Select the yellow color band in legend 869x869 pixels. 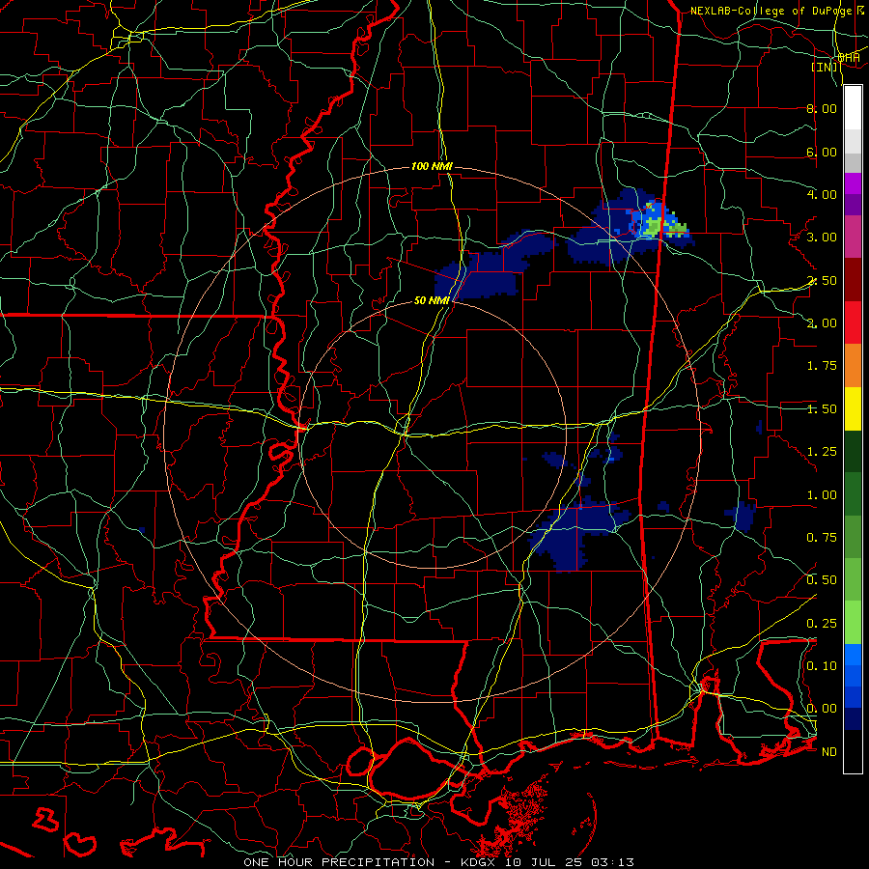click(853, 409)
